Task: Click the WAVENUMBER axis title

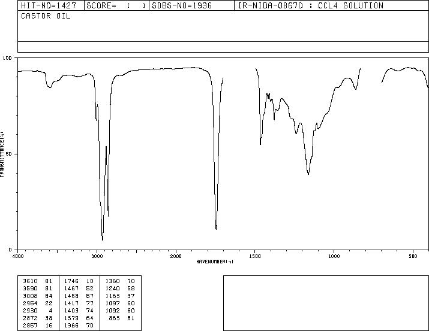Action: click(215, 262)
